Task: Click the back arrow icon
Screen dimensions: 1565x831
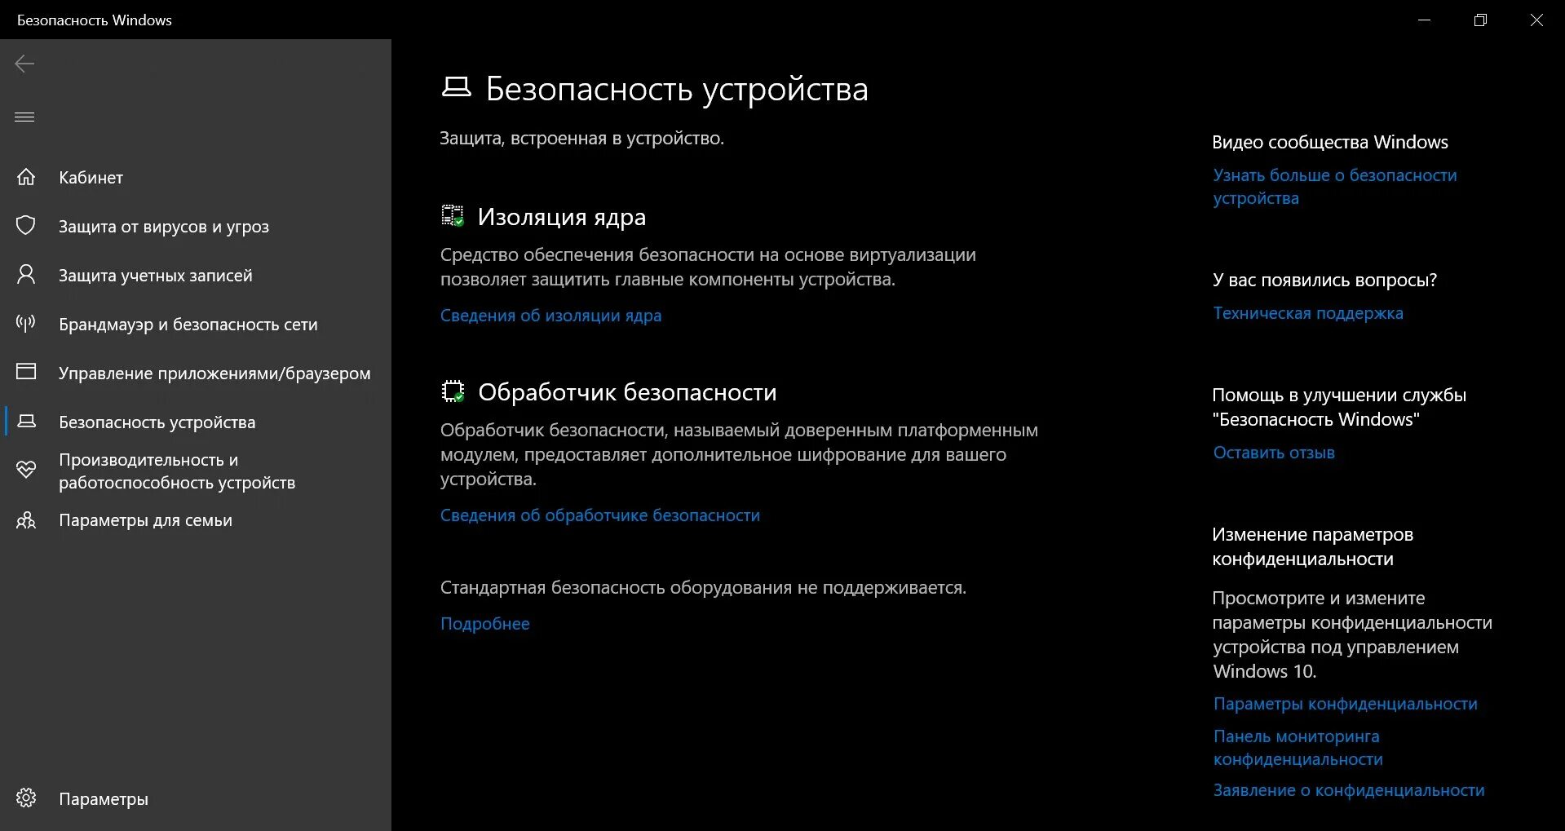Action: click(24, 64)
